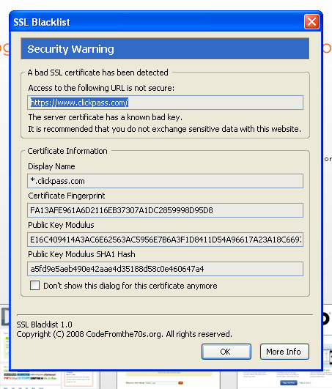Click inside the Certificate Fingerprint field
The height and width of the screenshot is (389, 332).
[165, 210]
